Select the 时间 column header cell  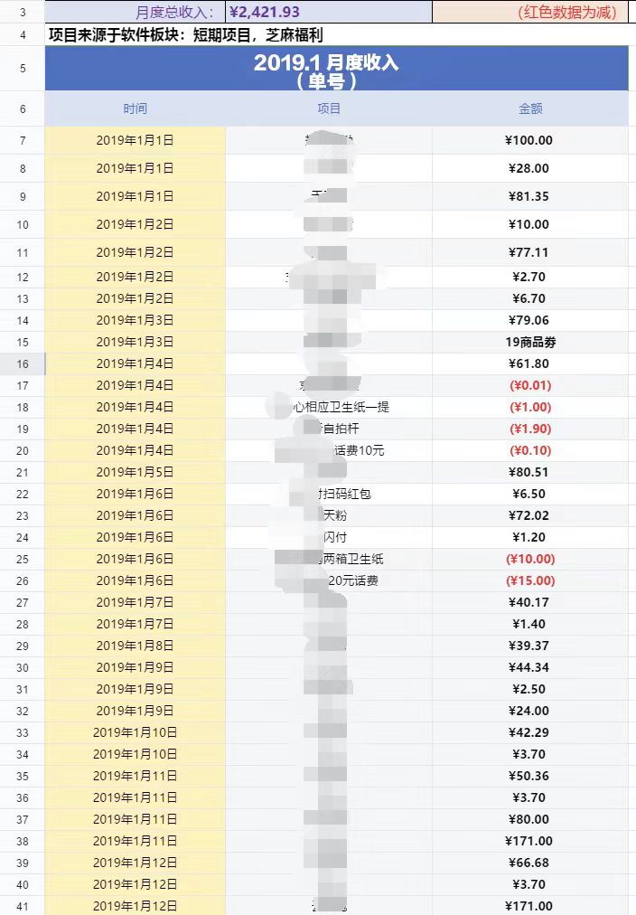136,108
